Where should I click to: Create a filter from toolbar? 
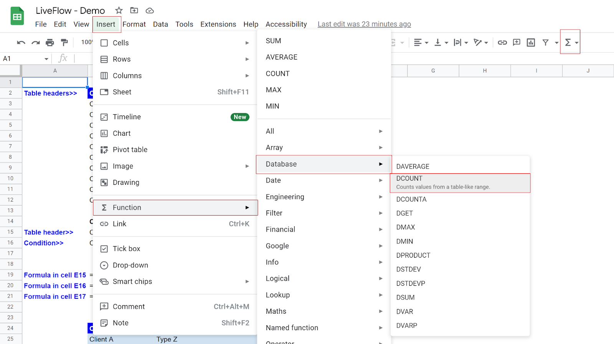545,43
